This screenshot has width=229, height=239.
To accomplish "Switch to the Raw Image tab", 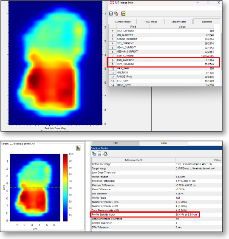I will pyautogui.click(x=151, y=22).
